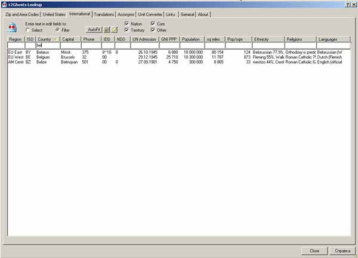358x258 pixels.
Task: Open the Unit Converter tab
Action: click(x=150, y=14)
